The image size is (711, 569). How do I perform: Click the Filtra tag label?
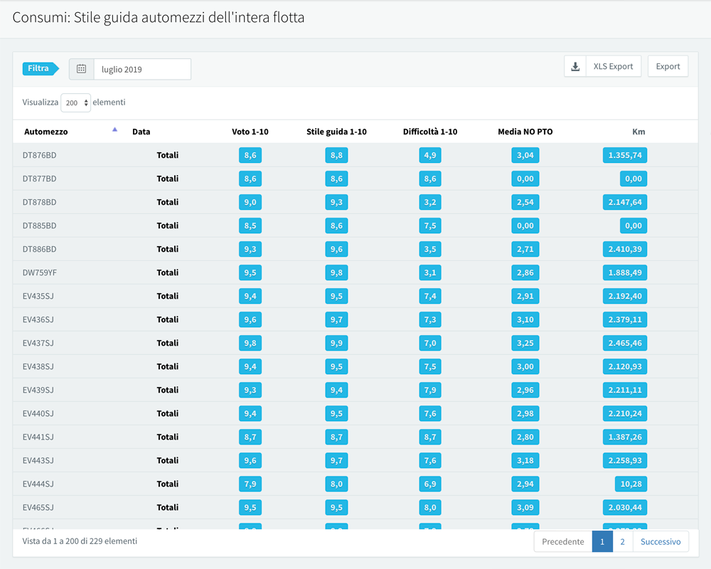(x=40, y=69)
